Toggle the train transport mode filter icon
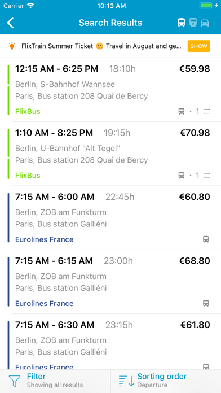Screen dimensions: 221x393 [193, 23]
